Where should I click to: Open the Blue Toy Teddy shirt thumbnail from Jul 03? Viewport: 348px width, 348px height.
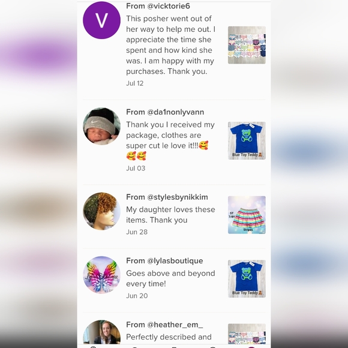[x=247, y=140]
